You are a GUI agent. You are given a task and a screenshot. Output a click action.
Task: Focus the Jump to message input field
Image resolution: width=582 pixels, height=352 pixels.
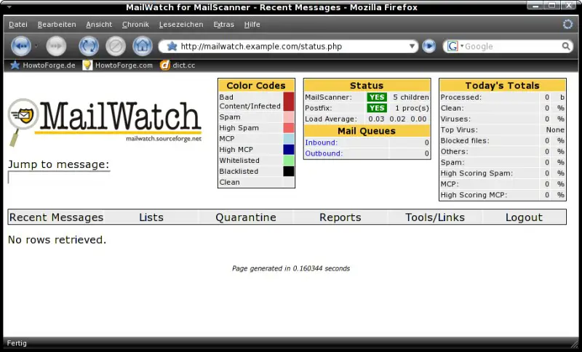59,177
